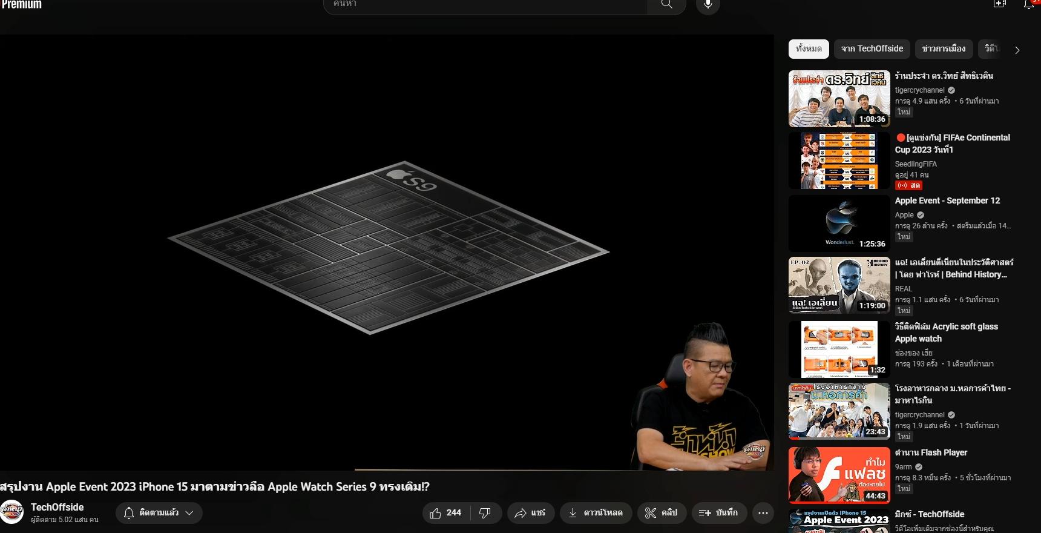Open title FIFAe Continental Cup 2023 วันที่1

(x=953, y=144)
